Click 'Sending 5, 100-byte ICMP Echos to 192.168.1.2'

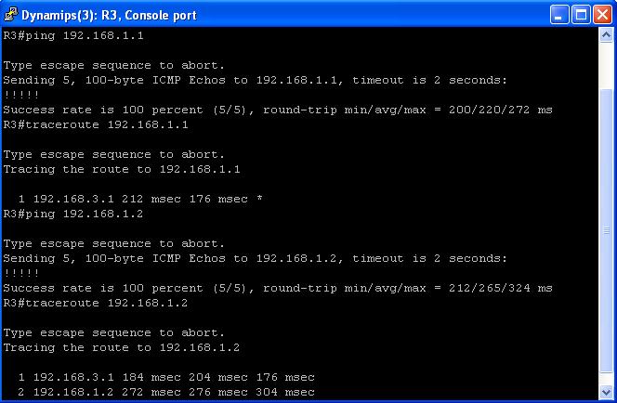pyautogui.click(x=171, y=259)
